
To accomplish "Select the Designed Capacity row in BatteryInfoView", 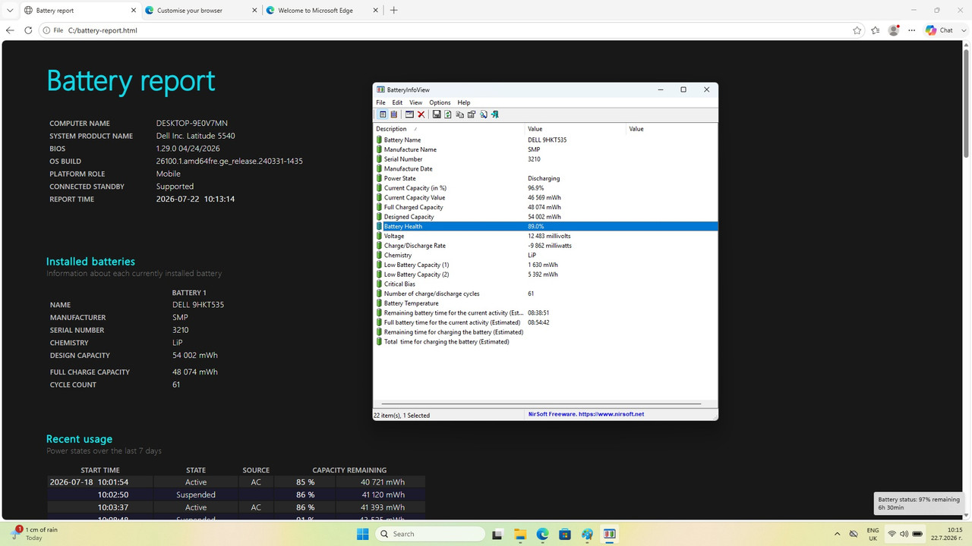I will tap(546, 217).
